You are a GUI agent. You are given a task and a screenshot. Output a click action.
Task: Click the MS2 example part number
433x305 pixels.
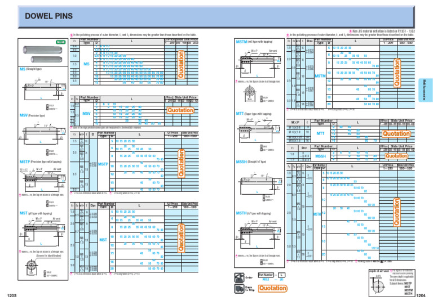point(266,279)
